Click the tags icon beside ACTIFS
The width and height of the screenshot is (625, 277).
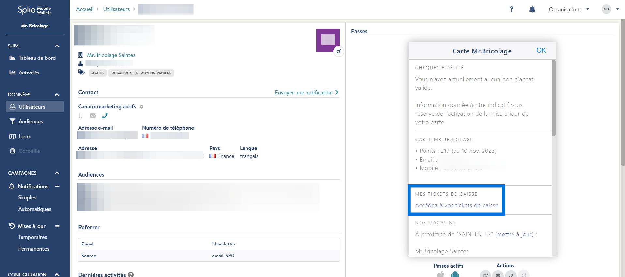click(x=81, y=72)
